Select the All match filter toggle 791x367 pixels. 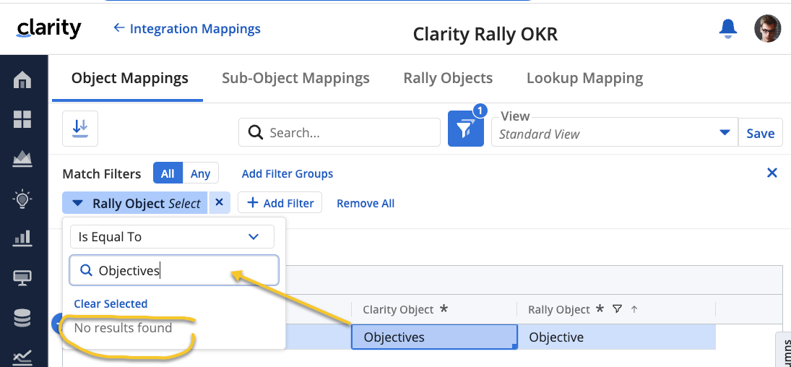[x=168, y=173]
